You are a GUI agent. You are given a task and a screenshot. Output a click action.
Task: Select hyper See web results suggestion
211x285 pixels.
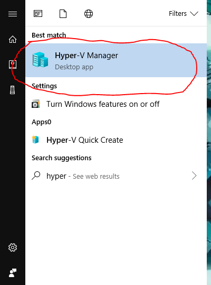tap(116, 176)
